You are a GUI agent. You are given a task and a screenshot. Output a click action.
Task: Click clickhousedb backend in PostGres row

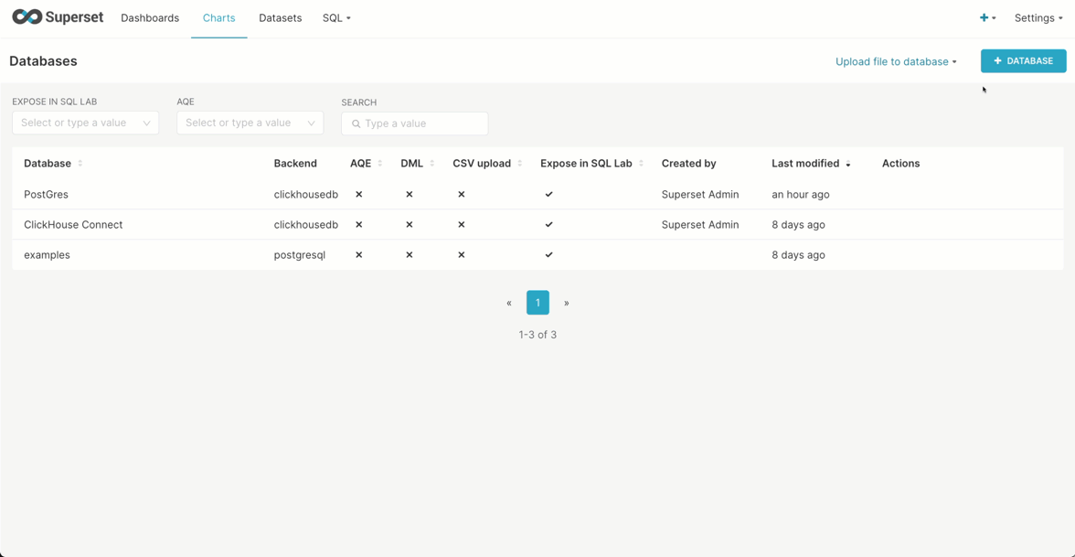(x=305, y=194)
